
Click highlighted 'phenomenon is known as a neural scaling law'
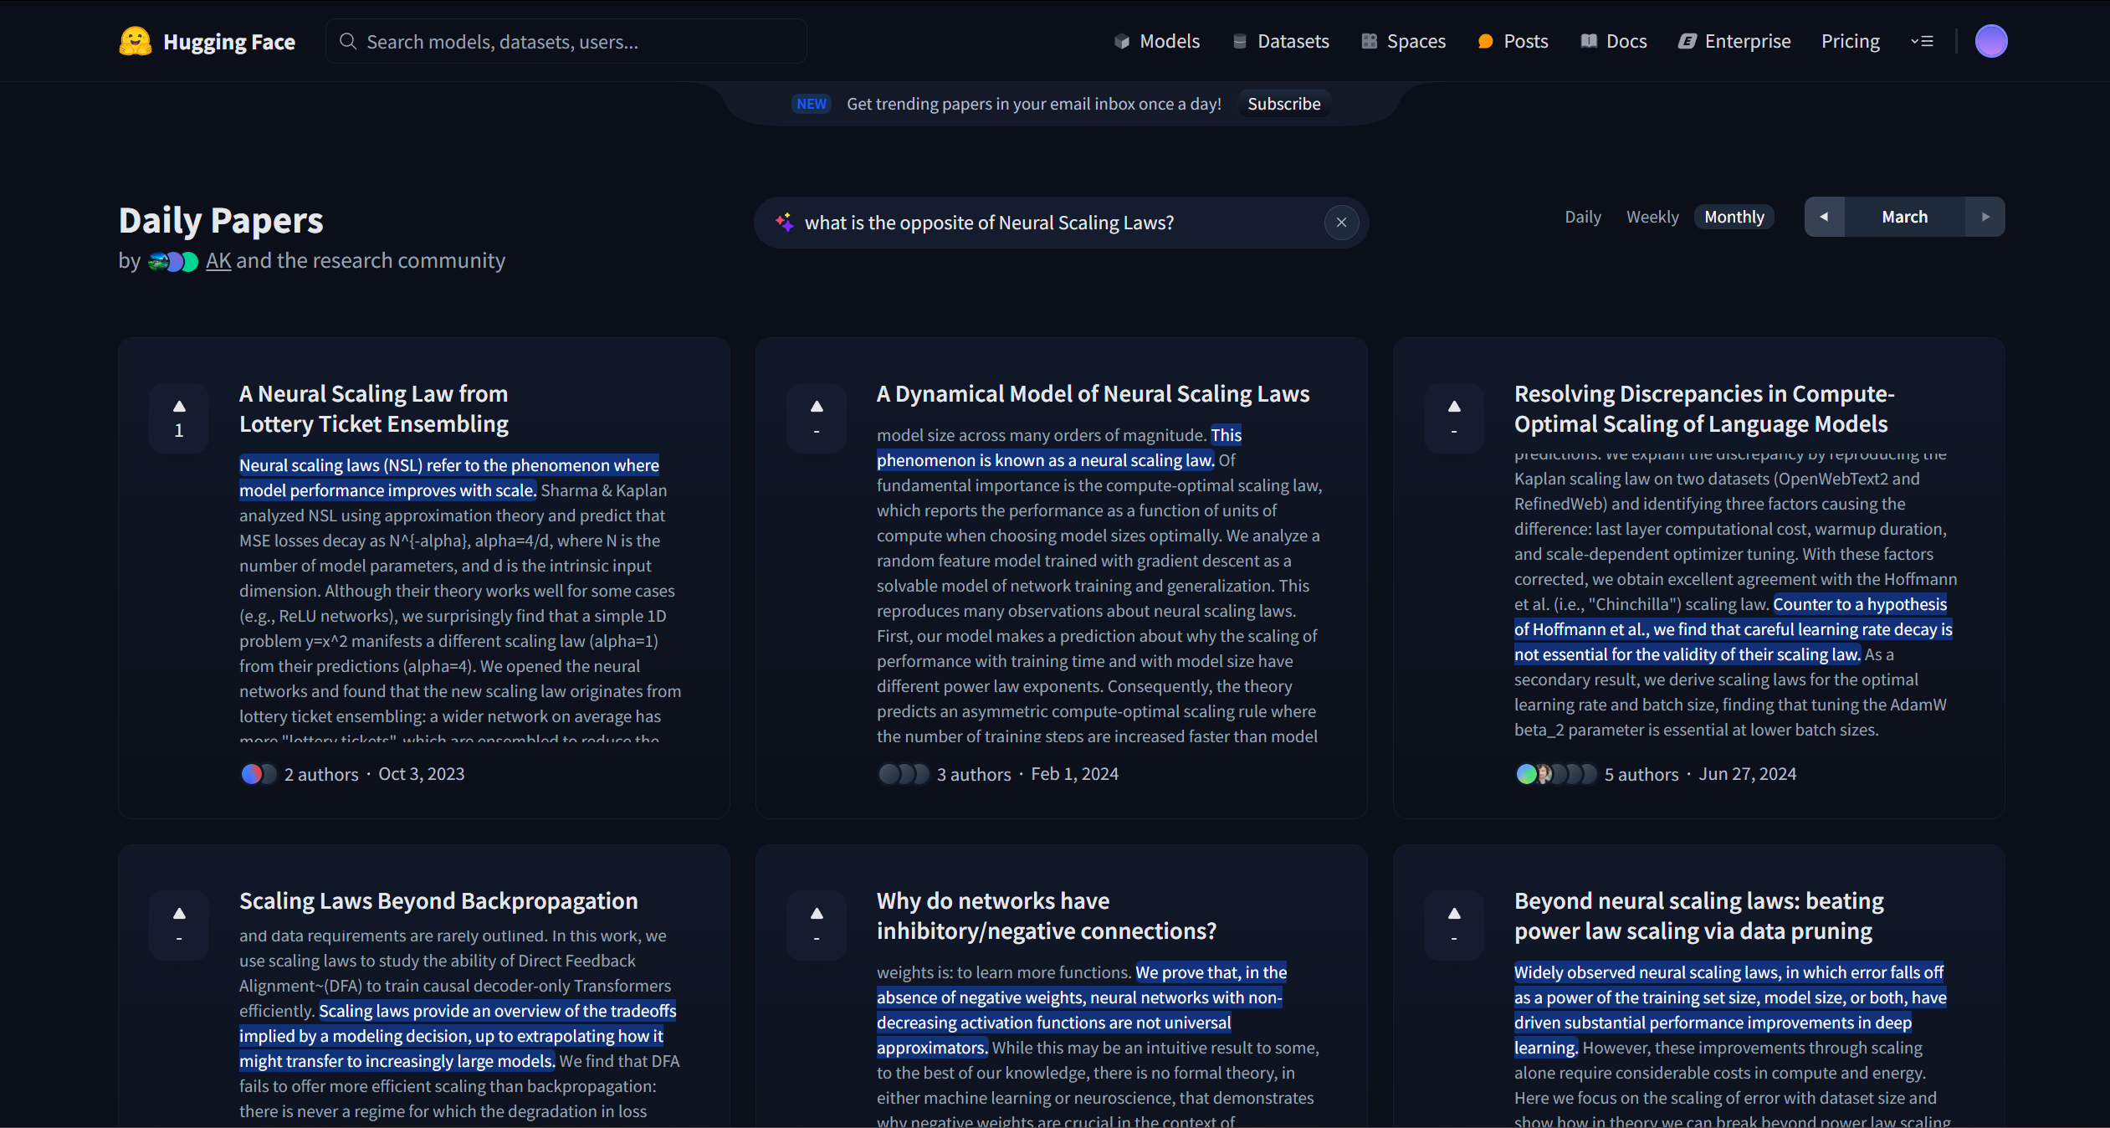[x=1045, y=460]
